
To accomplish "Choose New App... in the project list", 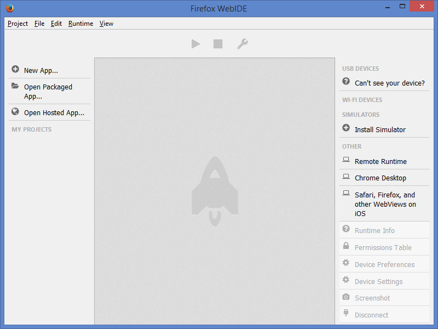I will (x=49, y=70).
